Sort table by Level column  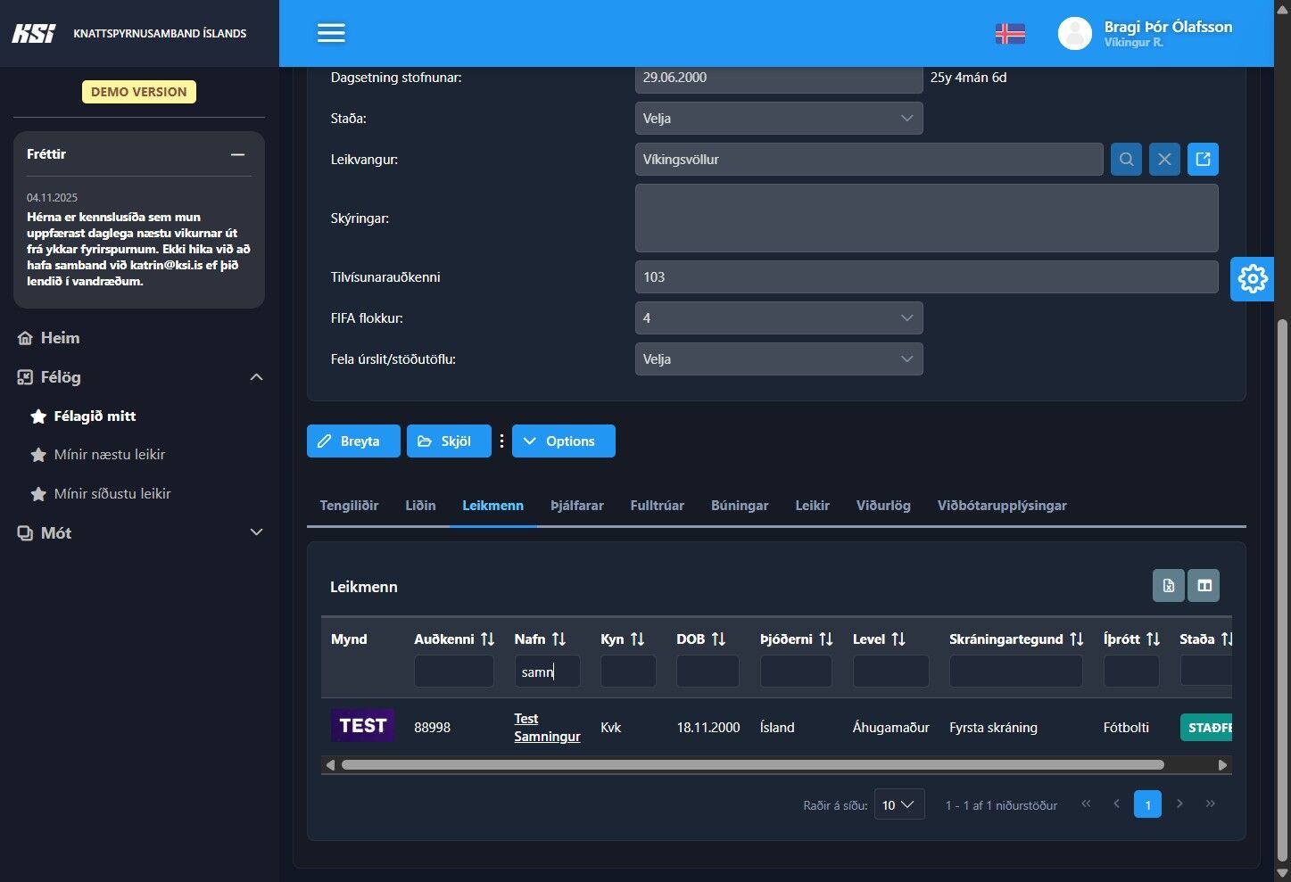point(898,639)
